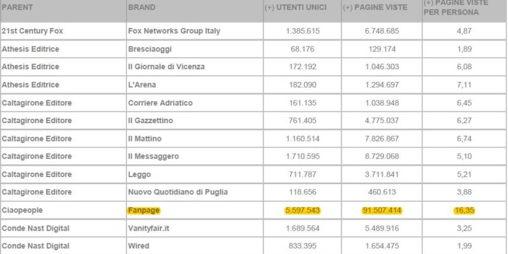508x254 pixels.
Task: Click the Bresciaoggi brand cell
Action: pos(150,50)
